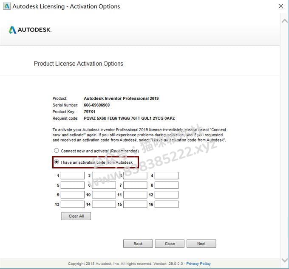This screenshot has width=289, height=269.
Task: Click activation code field 3
Action: [135, 176]
